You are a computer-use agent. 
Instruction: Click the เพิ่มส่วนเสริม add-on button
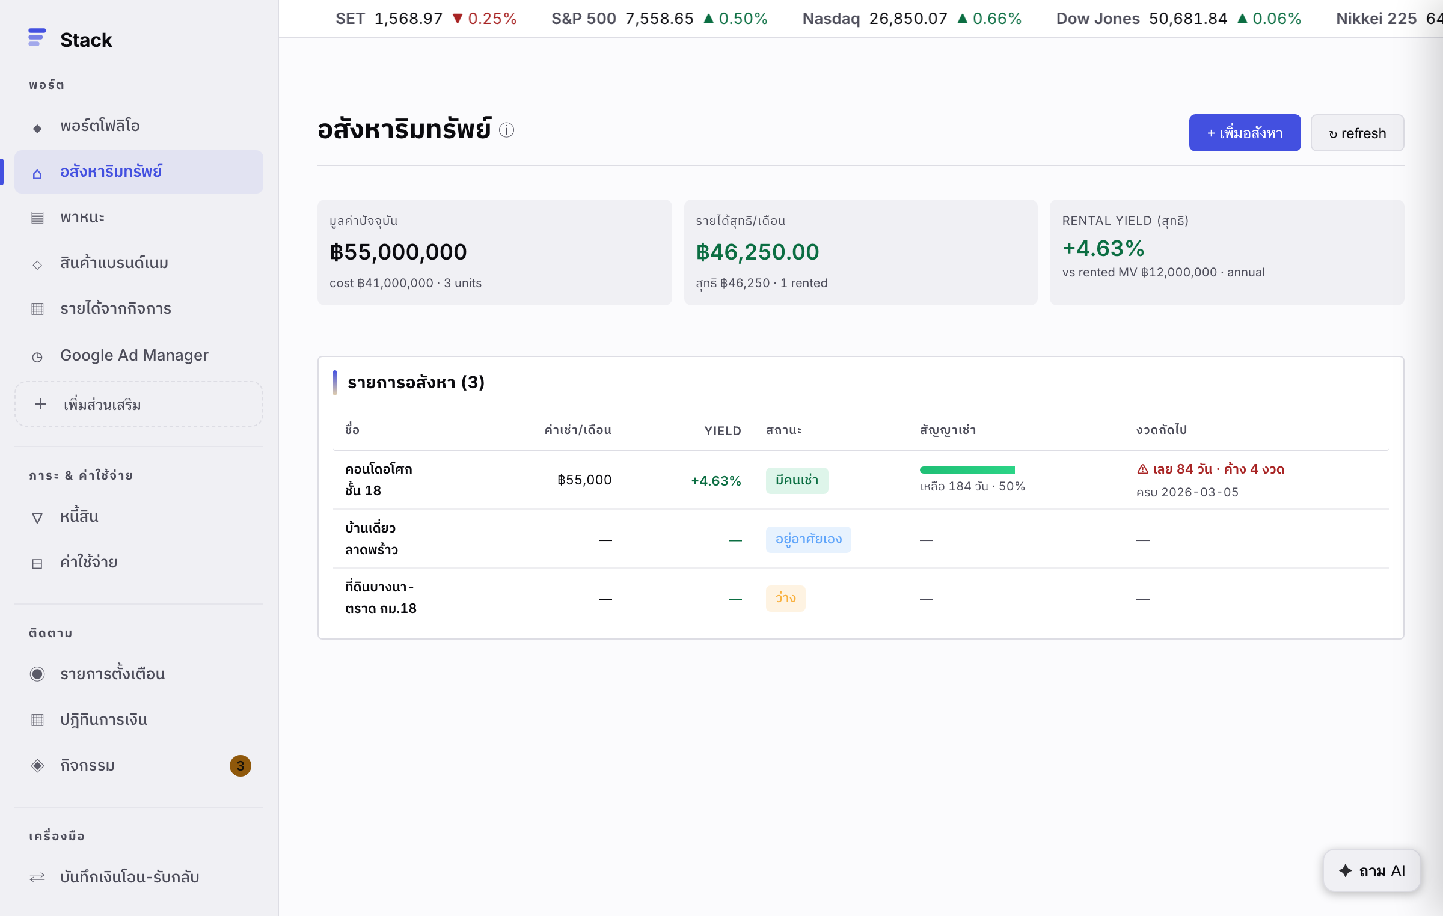[x=139, y=404]
